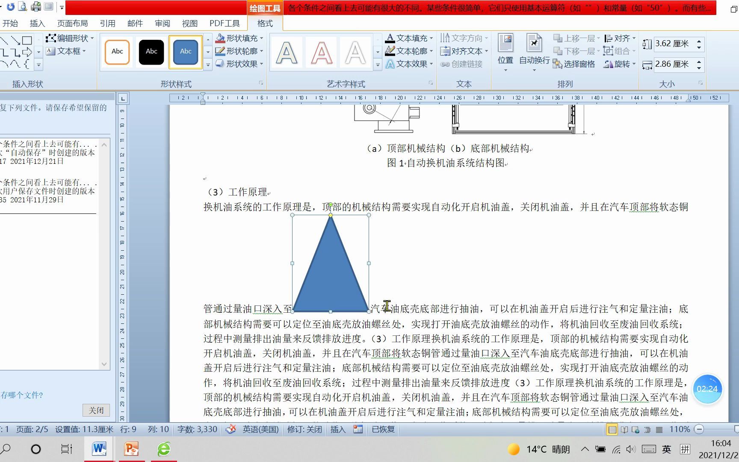Image resolution: width=739 pixels, height=462 pixels.
Task: Select the right arrow shape in the shapes gallery
Action: pos(27,52)
